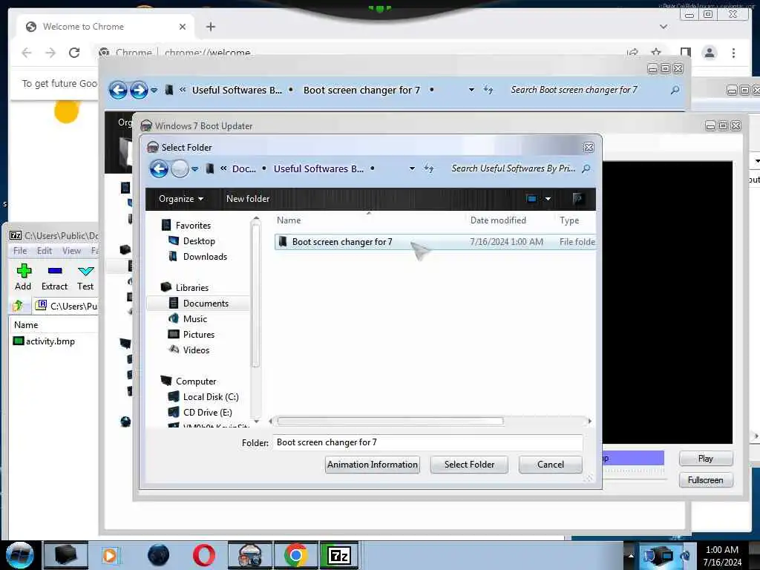Click Useful Softwares B... breadcrumb in Select Folder
The width and height of the screenshot is (760, 570).
(318, 168)
